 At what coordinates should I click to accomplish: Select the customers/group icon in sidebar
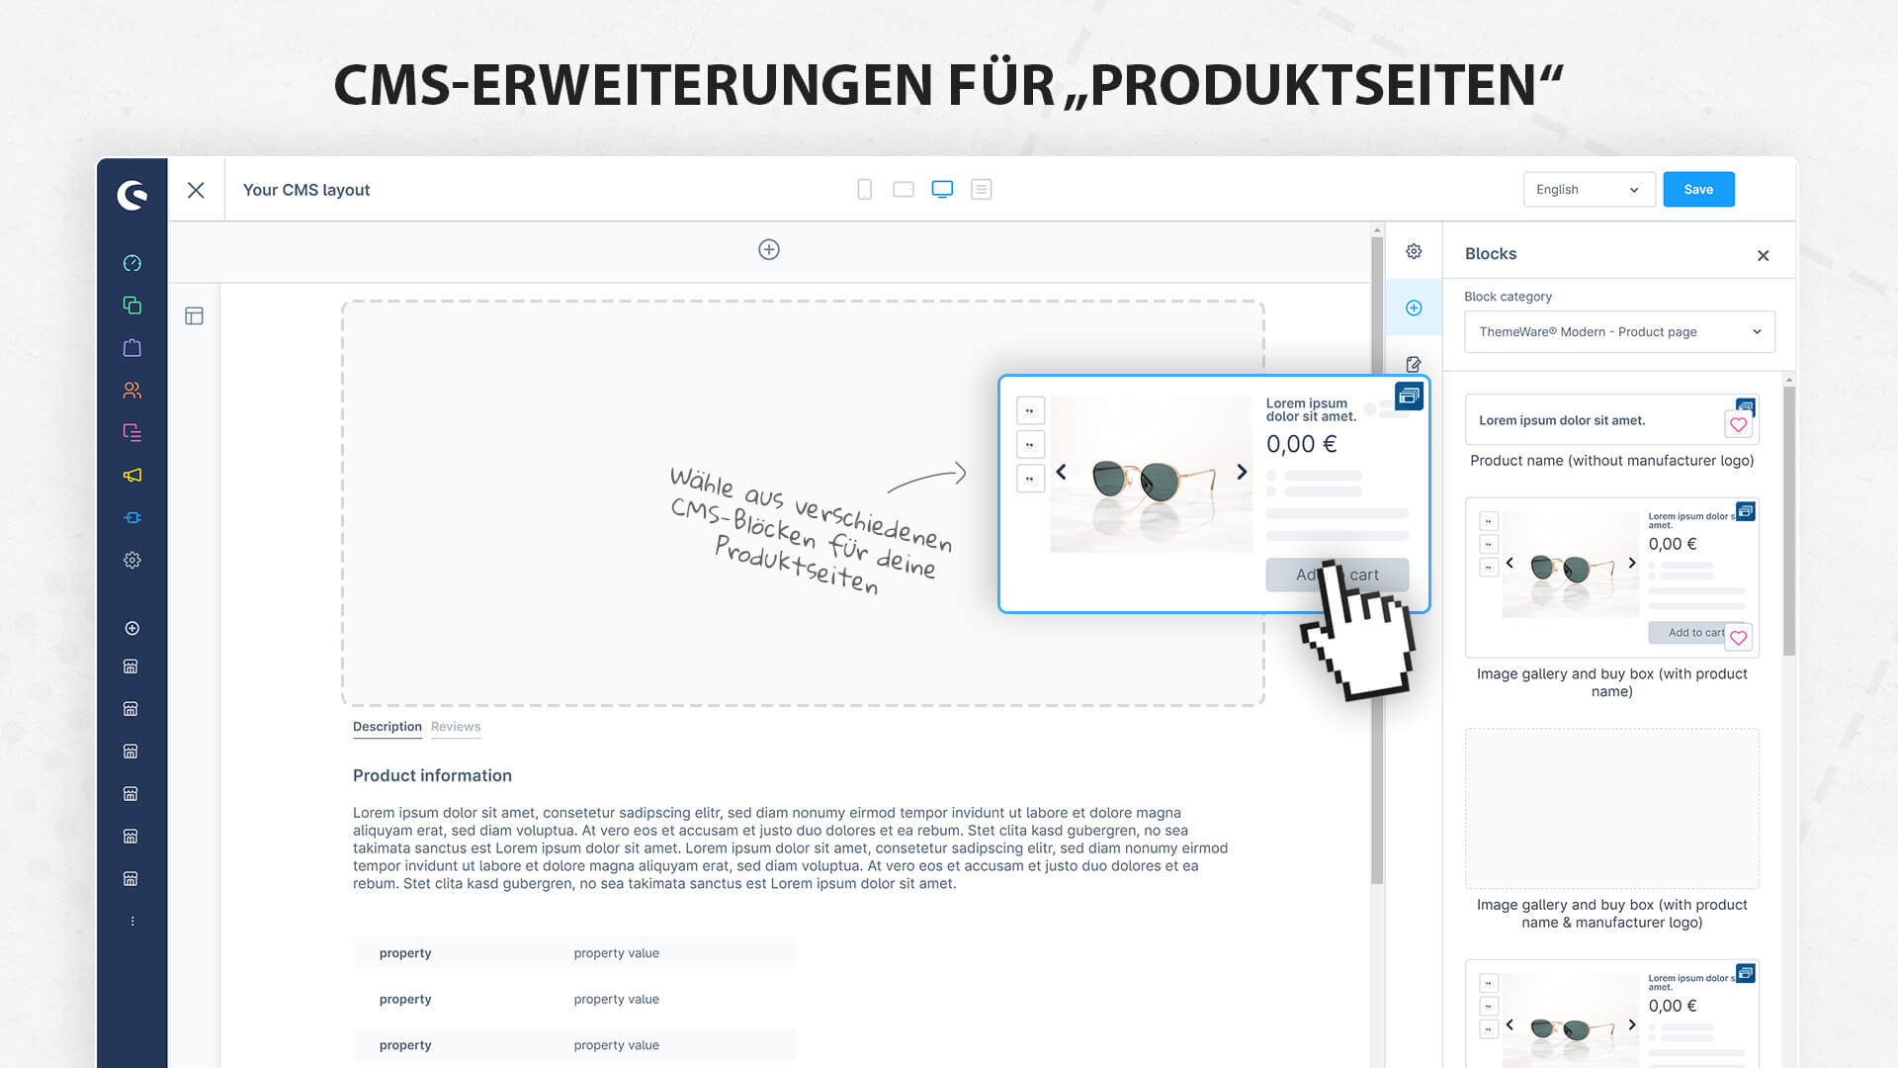point(130,390)
